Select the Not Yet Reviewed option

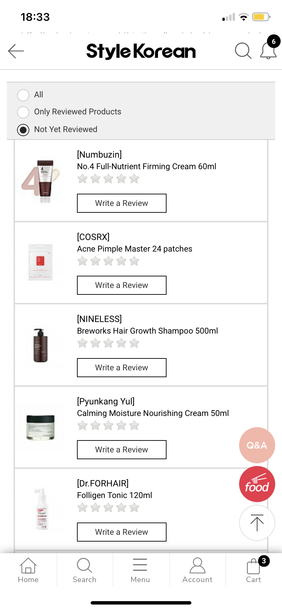coord(23,130)
